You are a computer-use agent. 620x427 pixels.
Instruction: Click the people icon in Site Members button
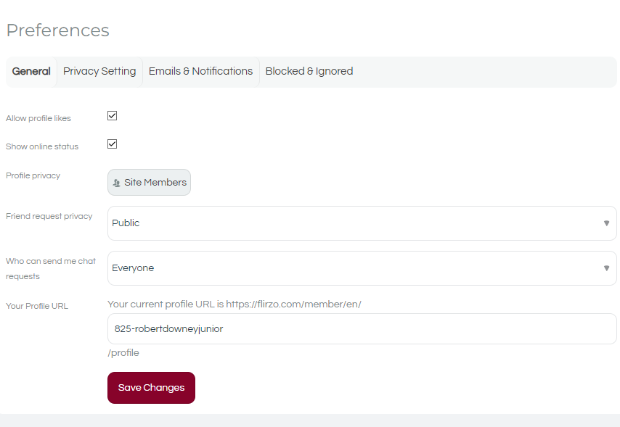click(x=116, y=183)
